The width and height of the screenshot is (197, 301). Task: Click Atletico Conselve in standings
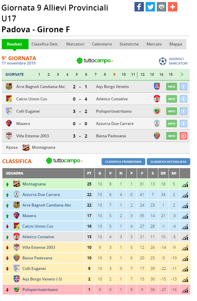coord(38,237)
